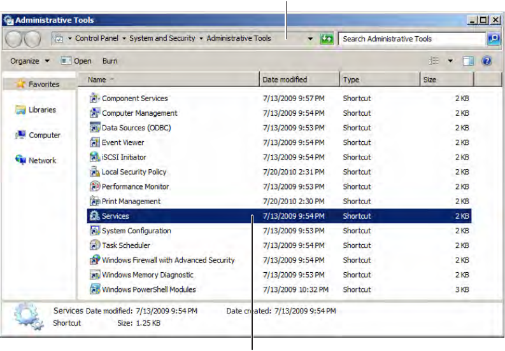Click the 7/20/2010 2:31 PM date cell
This screenshot has width=505, height=351.
pos(294,172)
